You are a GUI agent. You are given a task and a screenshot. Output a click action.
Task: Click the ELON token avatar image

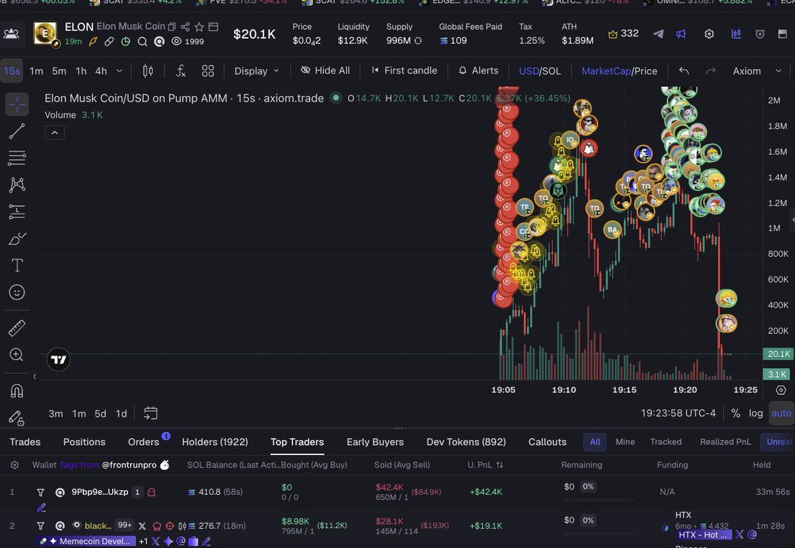[45, 33]
